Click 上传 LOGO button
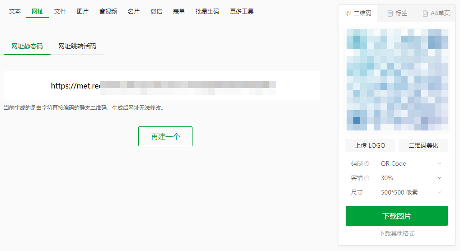Screen dimensions: 460x251 [x=370, y=145]
